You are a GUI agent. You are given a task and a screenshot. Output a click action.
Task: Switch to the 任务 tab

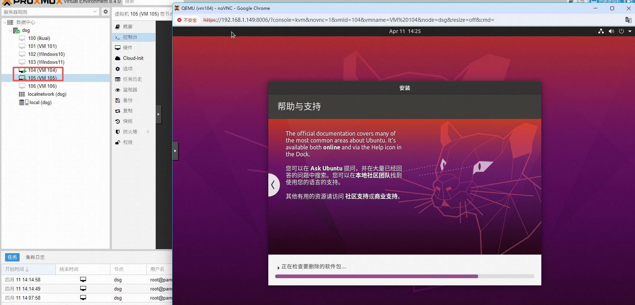click(x=12, y=257)
